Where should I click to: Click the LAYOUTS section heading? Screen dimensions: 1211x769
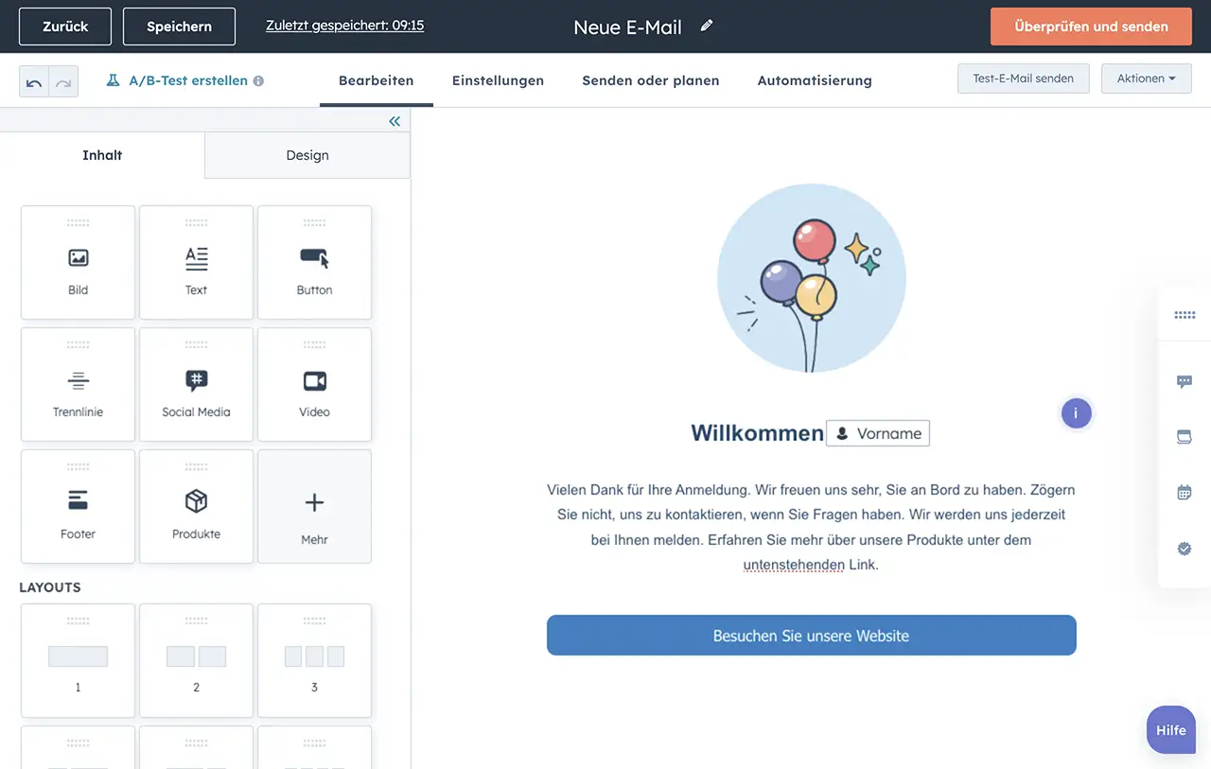pos(50,587)
